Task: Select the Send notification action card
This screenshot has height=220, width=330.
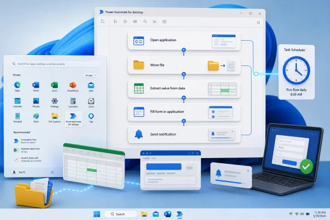Action: pyautogui.click(x=184, y=135)
